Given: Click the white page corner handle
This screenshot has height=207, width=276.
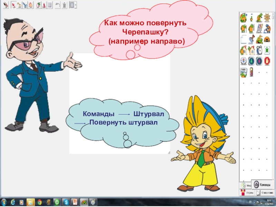Looking at the screenshot, I should (x=169, y=152).
